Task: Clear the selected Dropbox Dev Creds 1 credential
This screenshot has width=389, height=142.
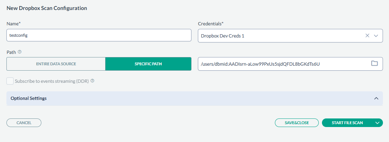Action: (367, 36)
